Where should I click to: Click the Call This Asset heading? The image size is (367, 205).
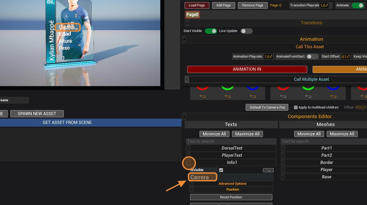[310, 47]
